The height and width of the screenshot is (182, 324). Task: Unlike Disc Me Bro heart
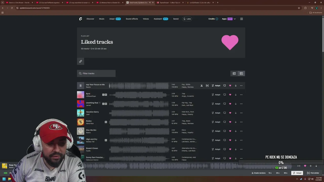230,131
